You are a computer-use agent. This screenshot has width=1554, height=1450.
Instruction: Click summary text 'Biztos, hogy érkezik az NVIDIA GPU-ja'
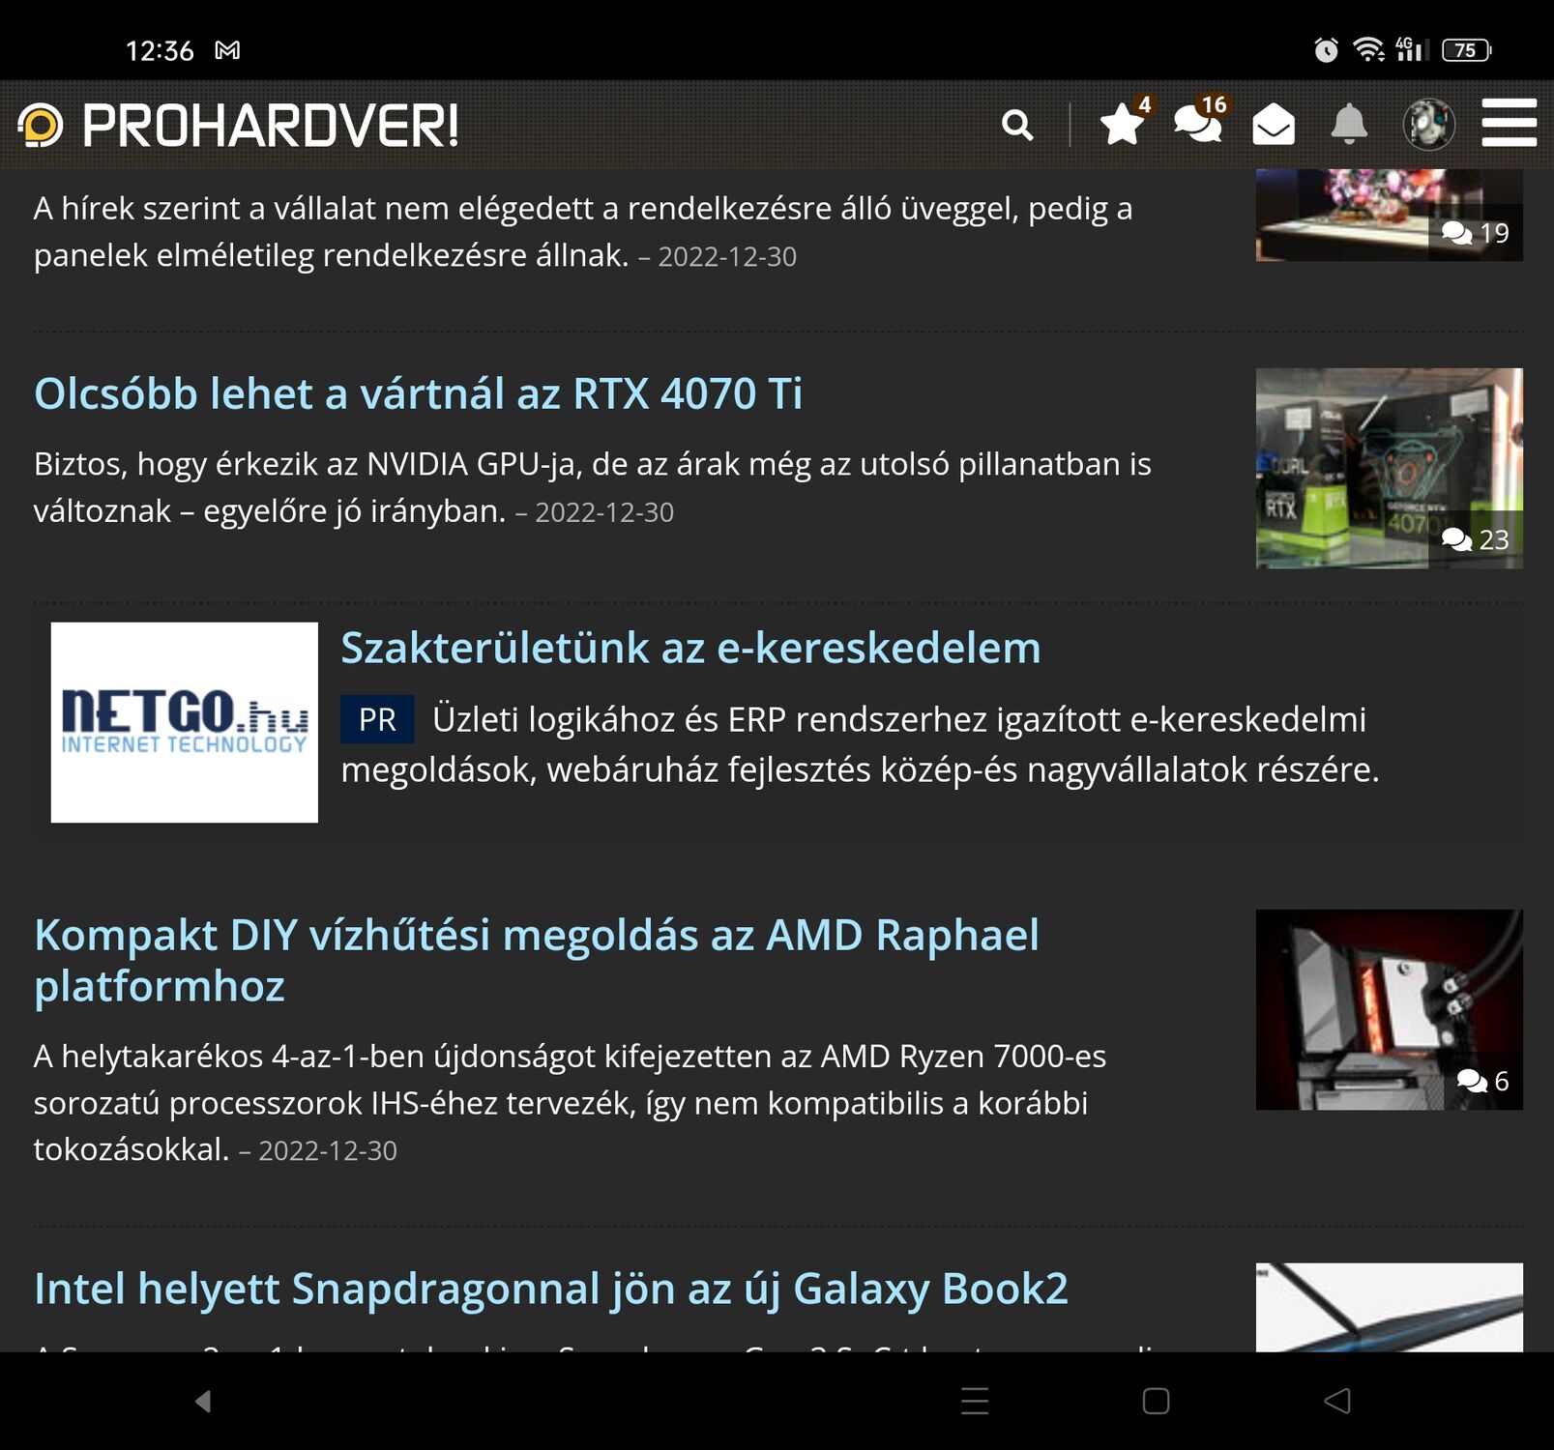pos(308,464)
